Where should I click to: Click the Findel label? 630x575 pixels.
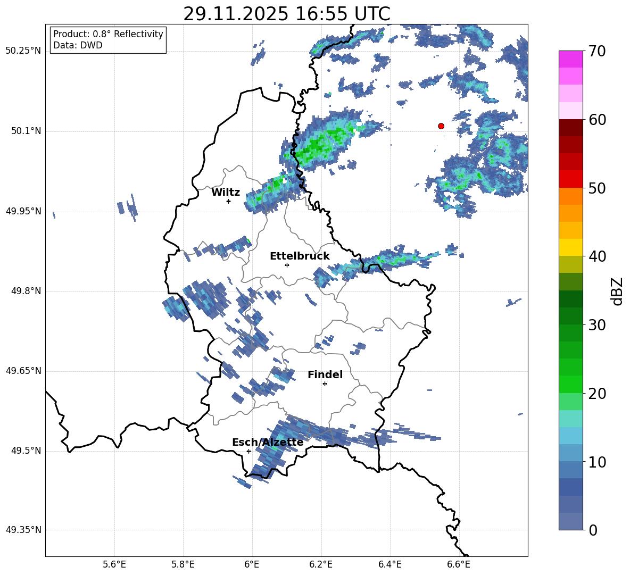[x=325, y=374]
